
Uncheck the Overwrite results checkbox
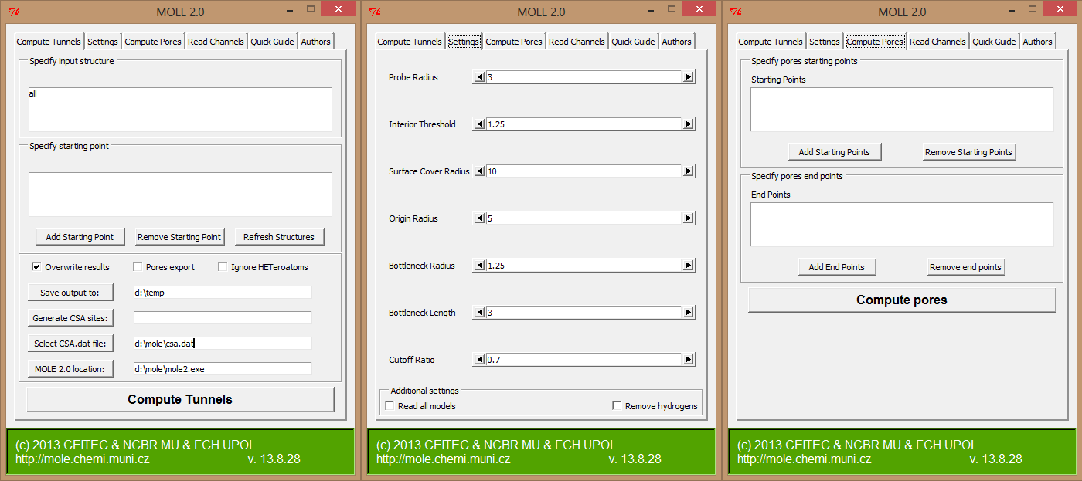[36, 267]
